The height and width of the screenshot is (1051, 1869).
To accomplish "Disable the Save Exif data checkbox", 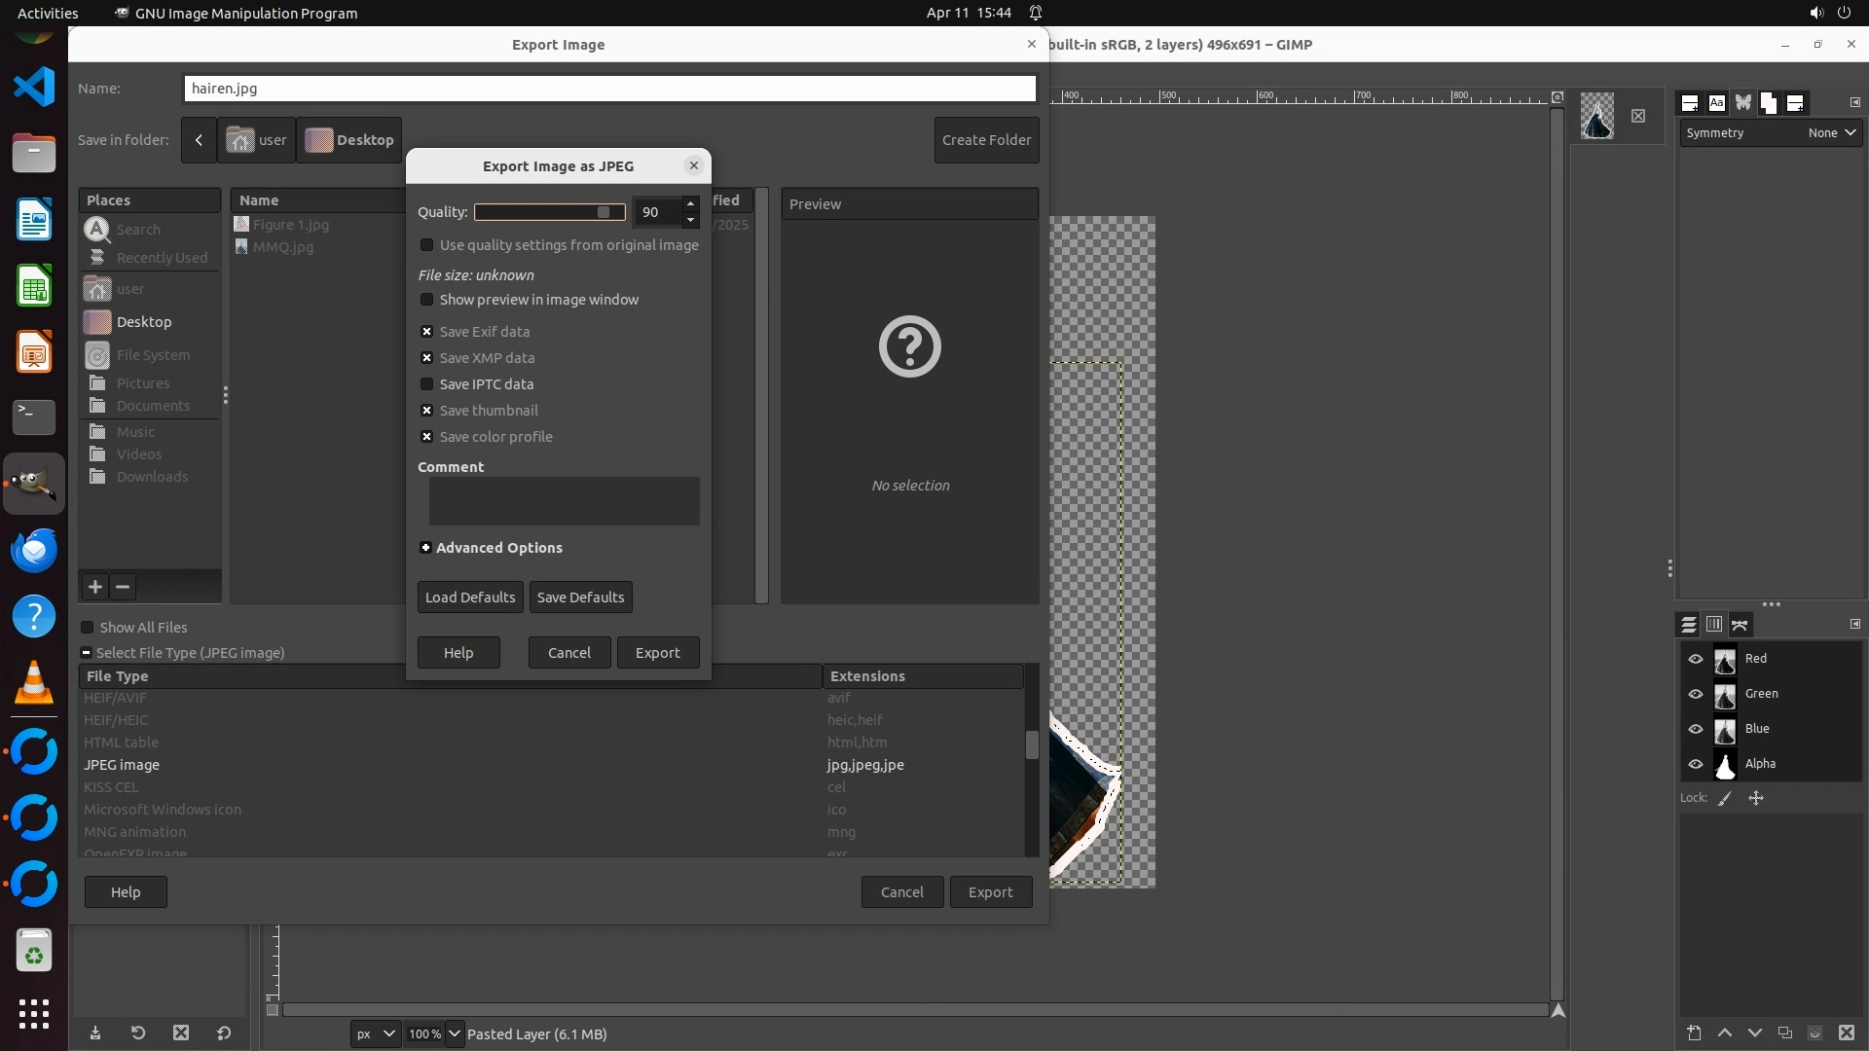I will (x=426, y=332).
